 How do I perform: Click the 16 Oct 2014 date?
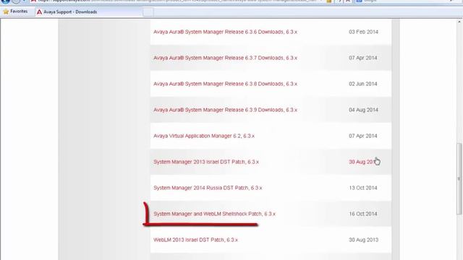pyautogui.click(x=363, y=214)
